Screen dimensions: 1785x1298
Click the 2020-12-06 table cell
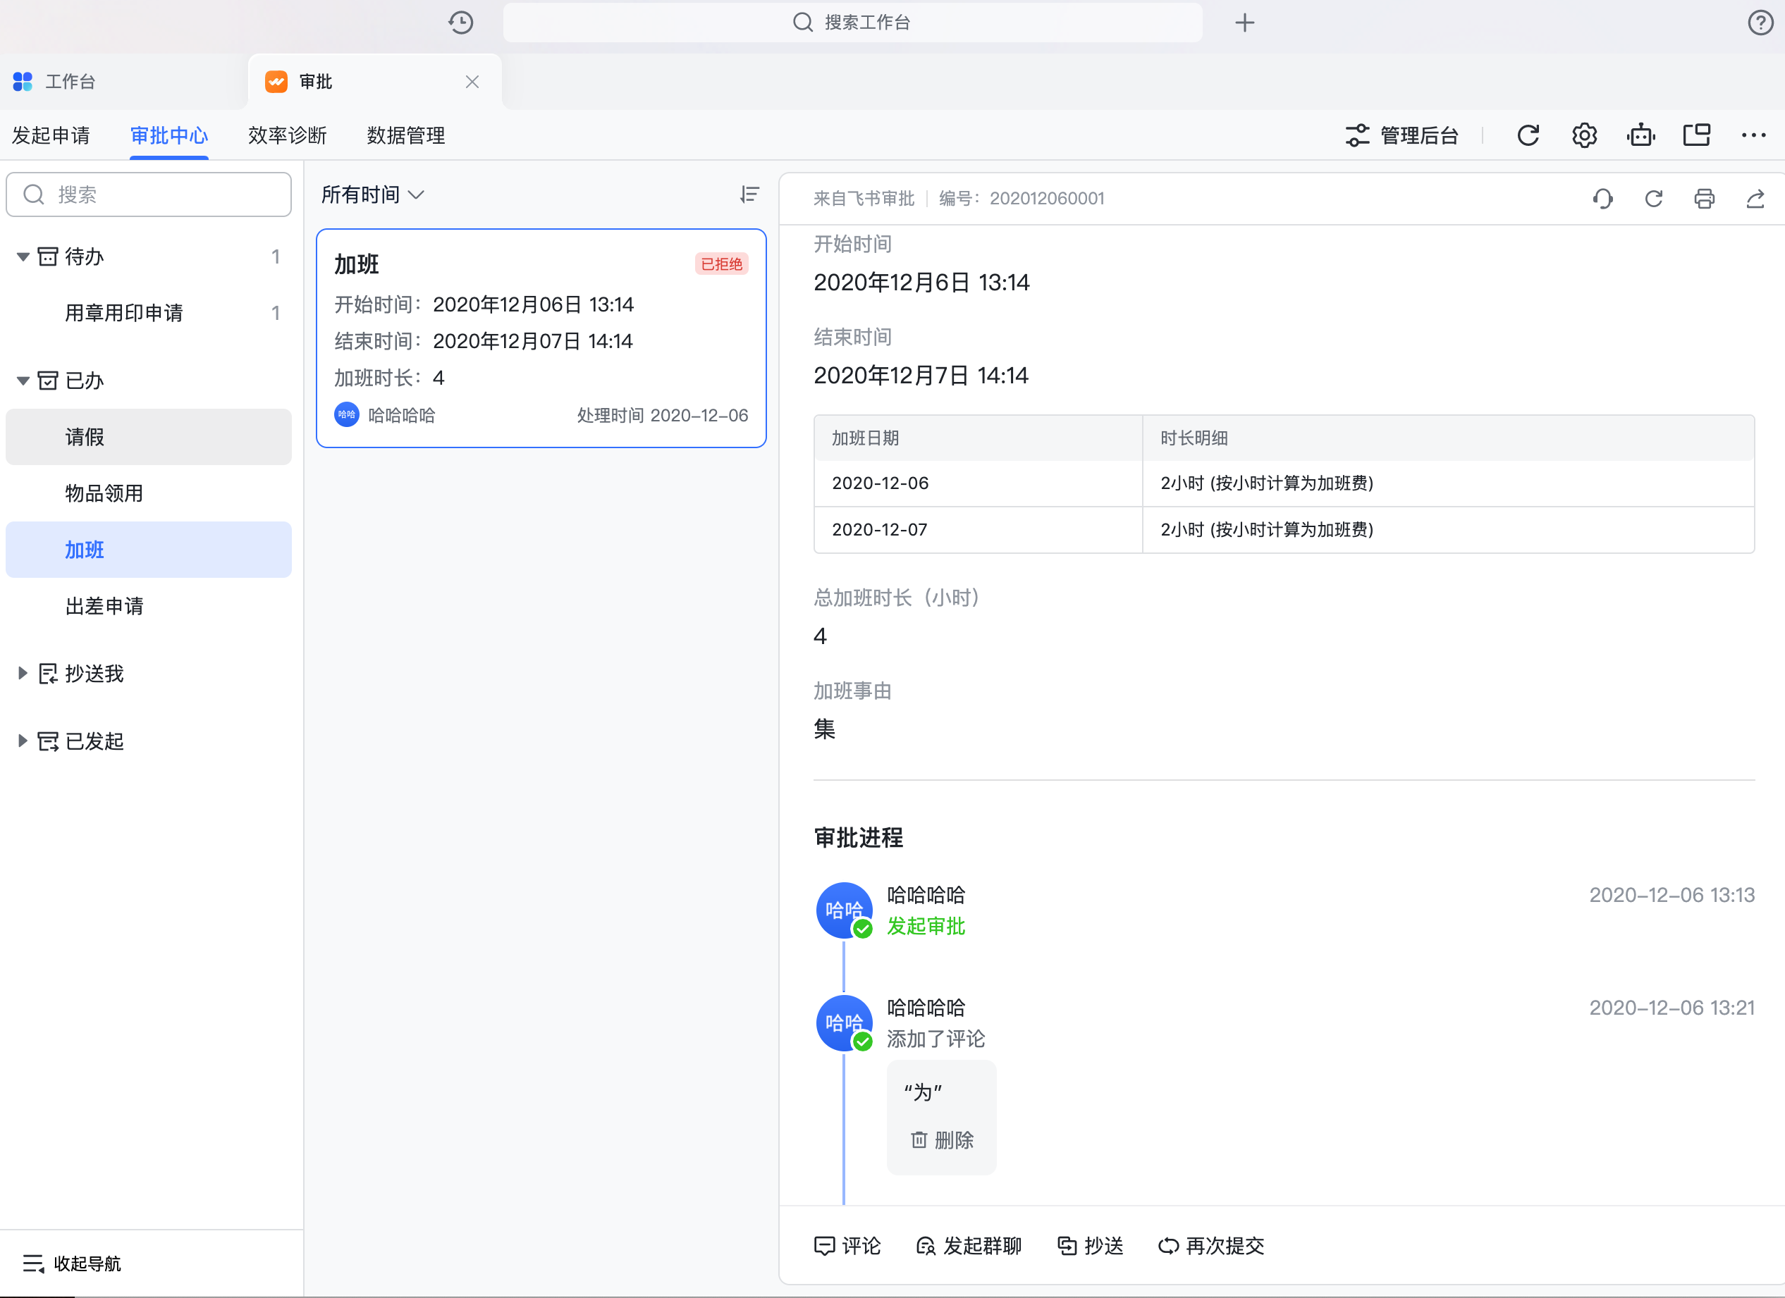979,483
